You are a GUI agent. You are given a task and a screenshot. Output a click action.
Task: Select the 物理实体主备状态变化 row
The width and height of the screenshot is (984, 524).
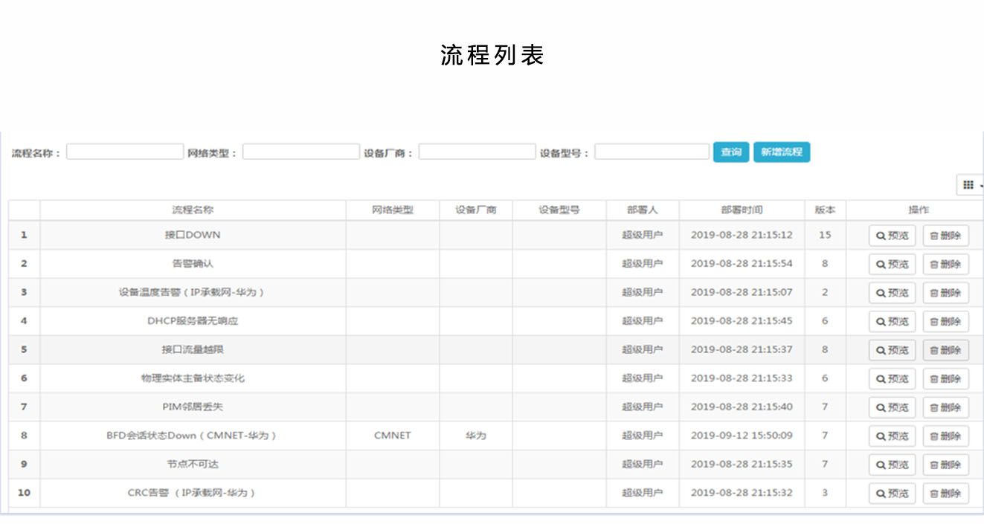tap(193, 378)
